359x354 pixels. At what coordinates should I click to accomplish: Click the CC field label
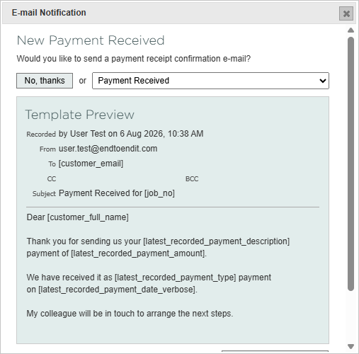(52, 179)
